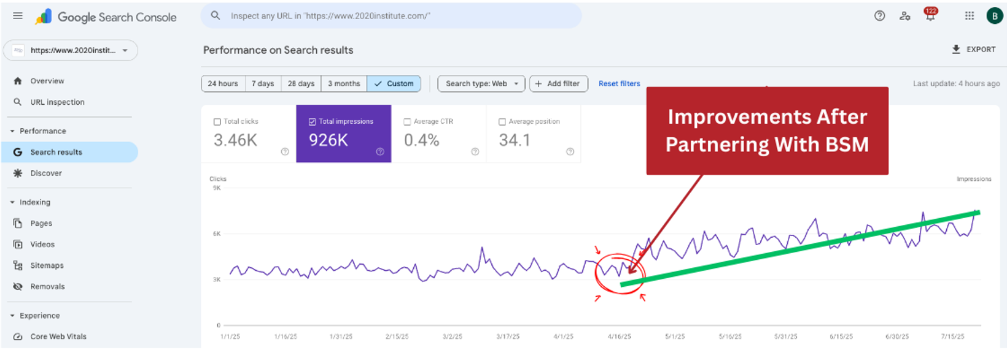Open notifications bell with 122 badge
Viewport: 1007px width, 353px height.
[931, 15]
